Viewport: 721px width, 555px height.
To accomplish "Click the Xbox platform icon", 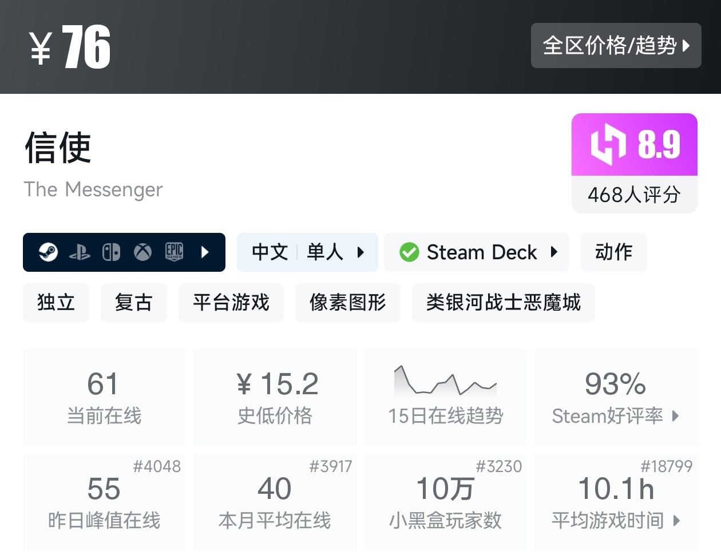I will point(142,252).
